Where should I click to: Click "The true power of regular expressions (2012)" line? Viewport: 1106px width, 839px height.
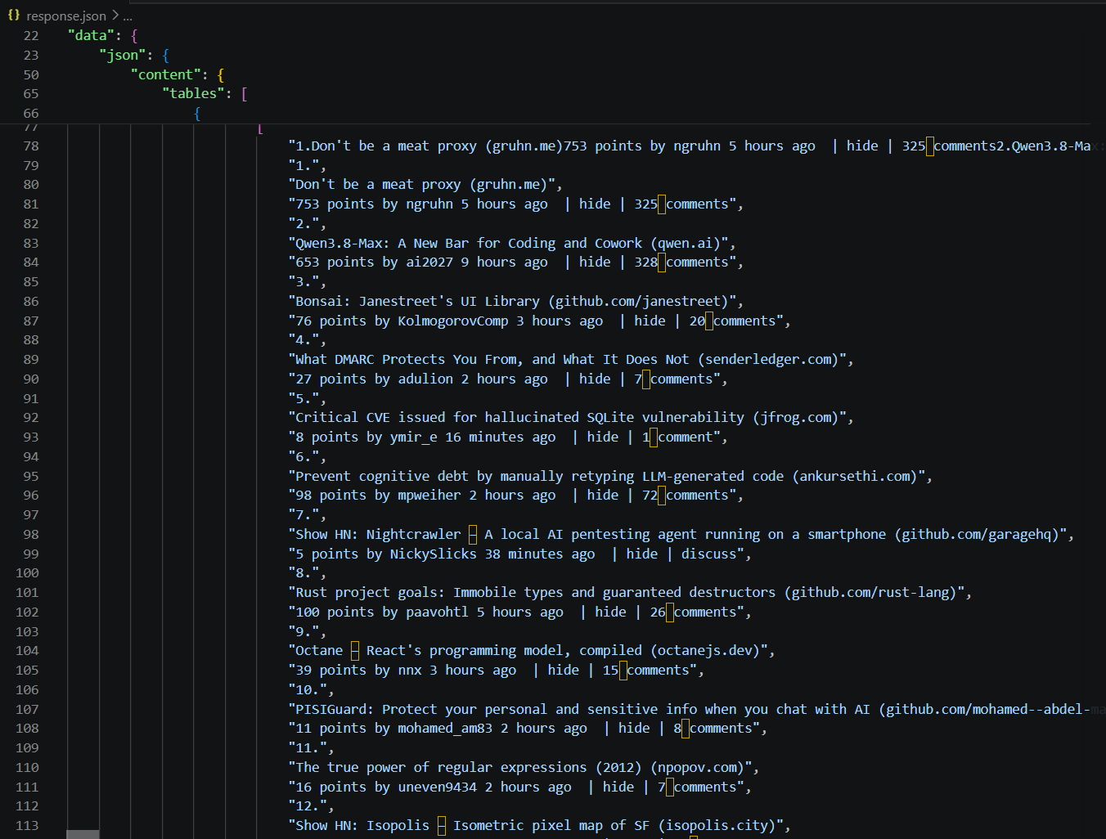point(524,768)
